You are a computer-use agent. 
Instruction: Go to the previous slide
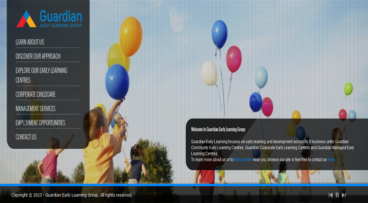coord(331,195)
